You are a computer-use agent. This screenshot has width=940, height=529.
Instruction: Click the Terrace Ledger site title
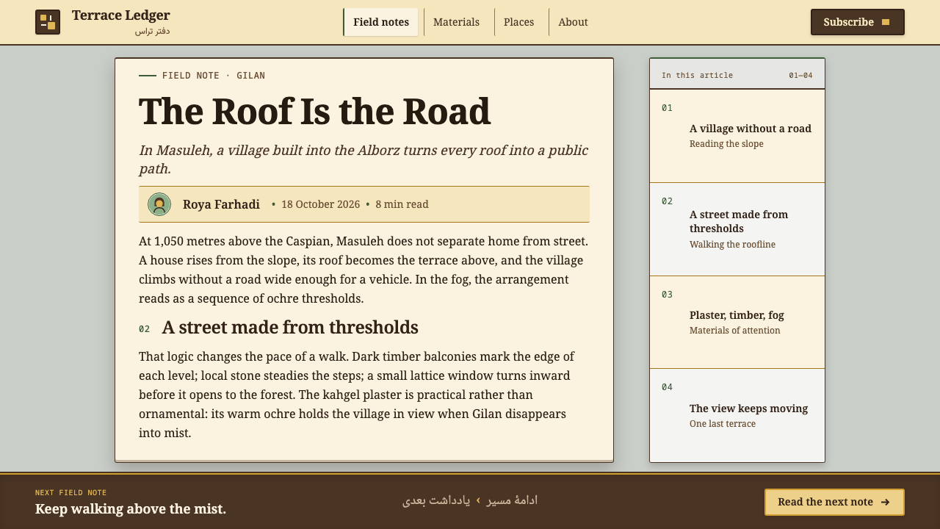click(121, 15)
